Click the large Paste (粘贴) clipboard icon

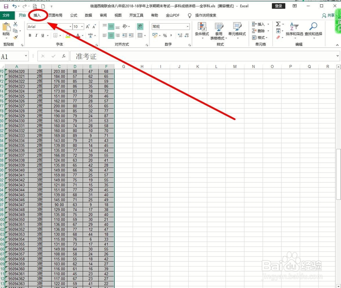(6, 27)
